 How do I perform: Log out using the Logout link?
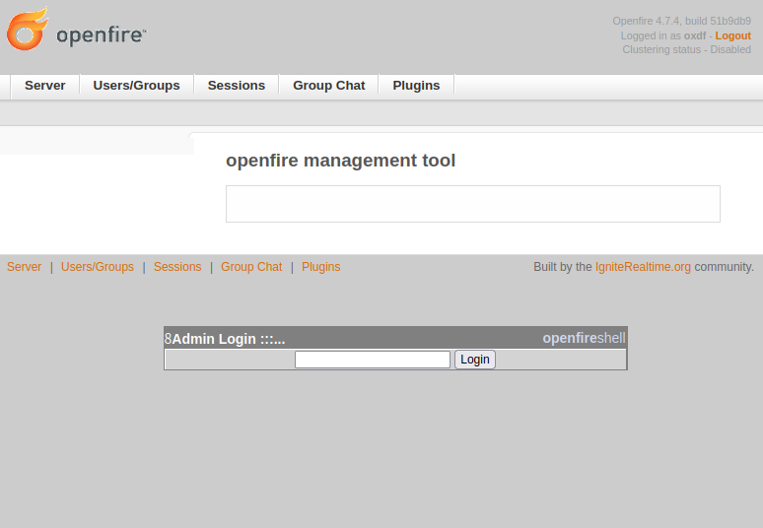732,35
